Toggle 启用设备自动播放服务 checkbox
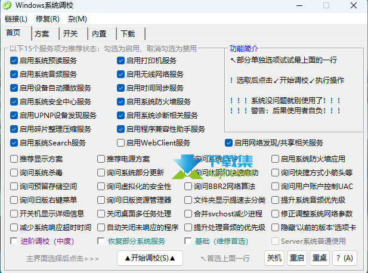The image size is (368, 273). [14, 88]
